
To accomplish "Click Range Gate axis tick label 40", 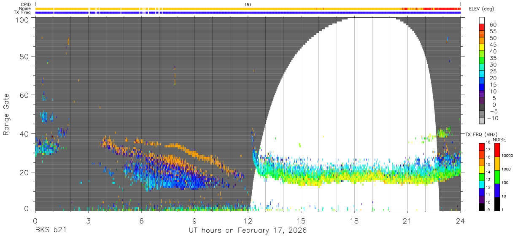I will point(25,134).
